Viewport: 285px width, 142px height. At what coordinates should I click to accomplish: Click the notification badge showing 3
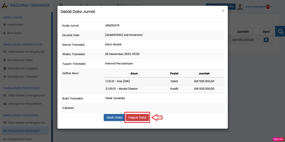point(268,7)
